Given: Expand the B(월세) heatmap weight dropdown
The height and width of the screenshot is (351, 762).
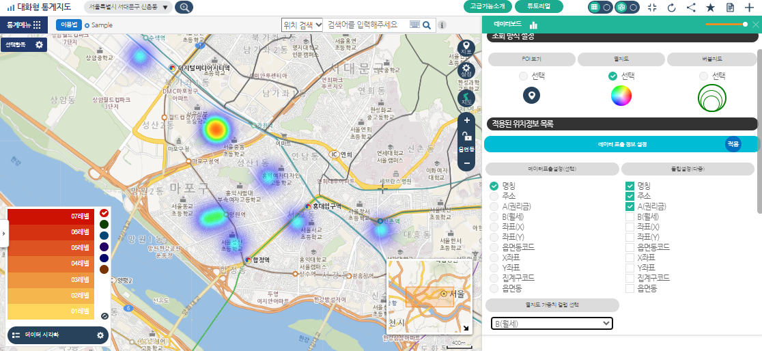Looking at the screenshot, I should [x=552, y=323].
